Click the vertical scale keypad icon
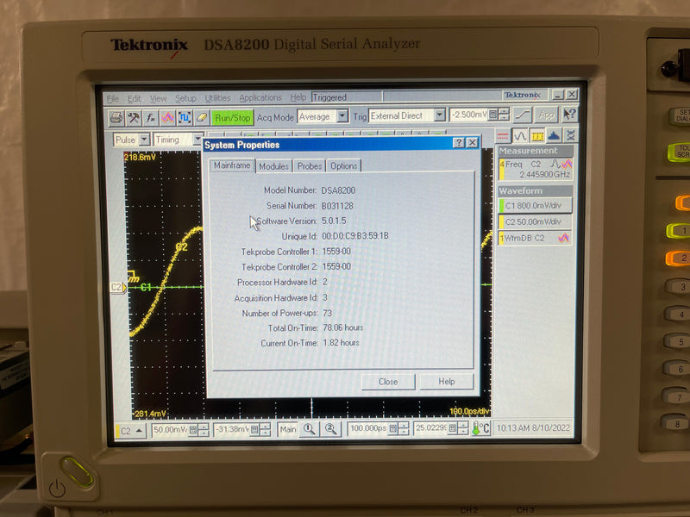Viewport: 690px width, 517px height. [x=192, y=430]
